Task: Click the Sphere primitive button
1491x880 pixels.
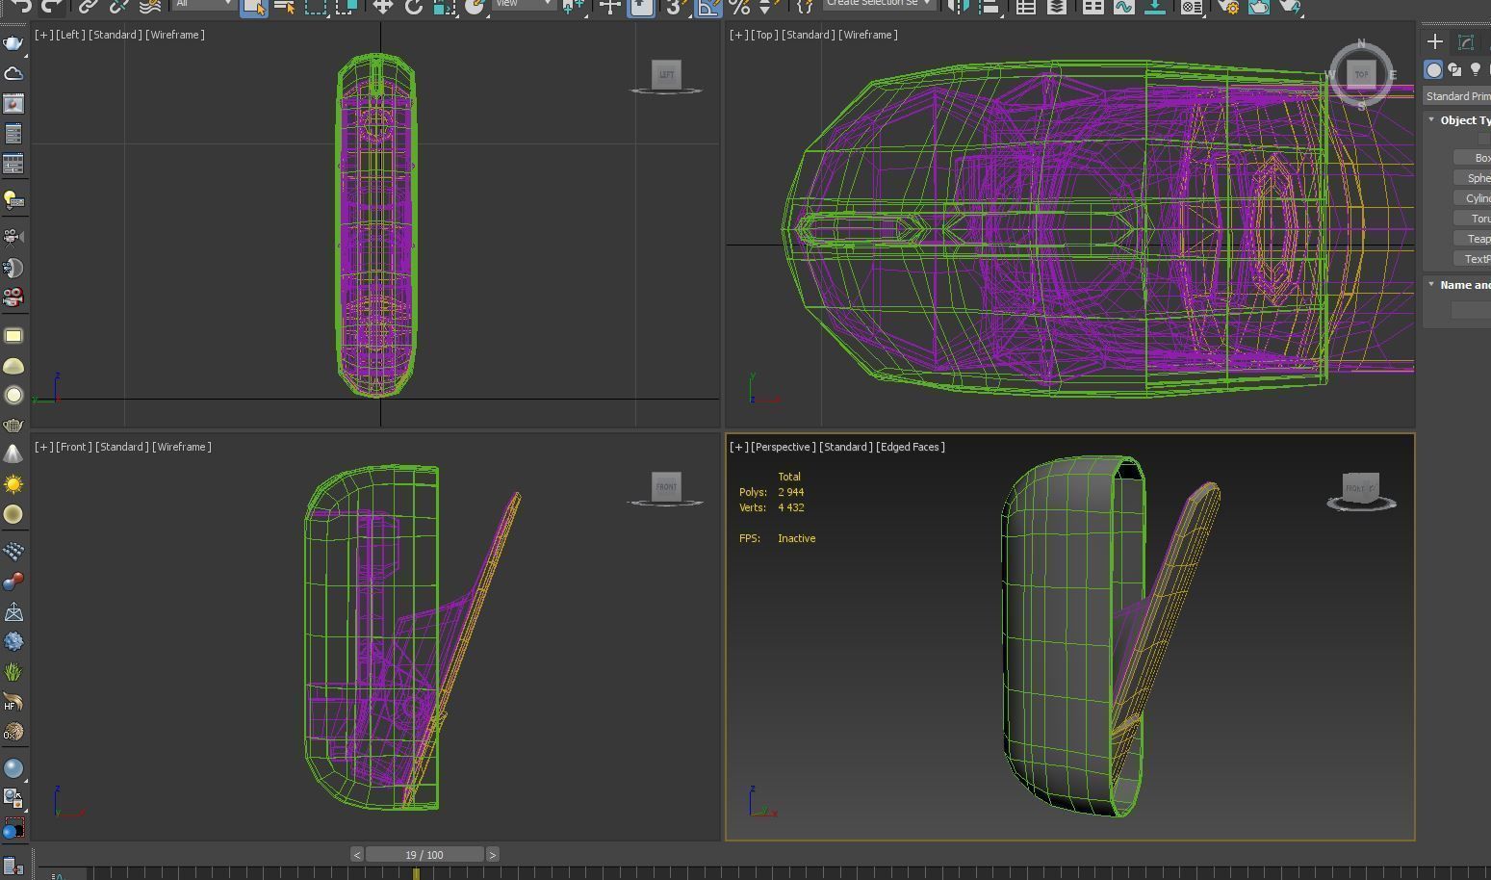Action: (x=1473, y=178)
